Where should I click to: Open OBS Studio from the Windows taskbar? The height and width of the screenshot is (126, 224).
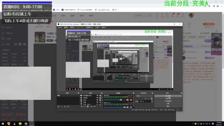click(x=32, y=124)
